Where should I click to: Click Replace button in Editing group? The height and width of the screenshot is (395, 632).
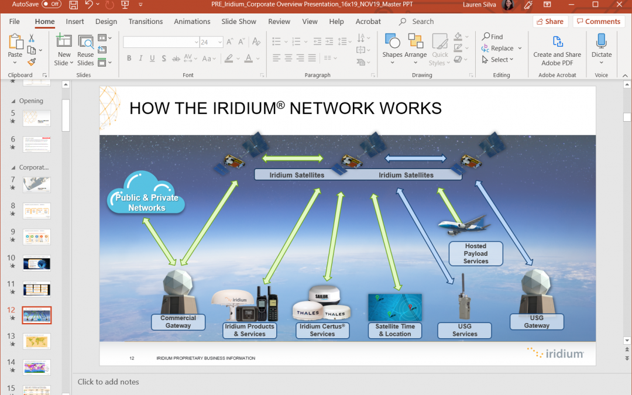tap(497, 49)
